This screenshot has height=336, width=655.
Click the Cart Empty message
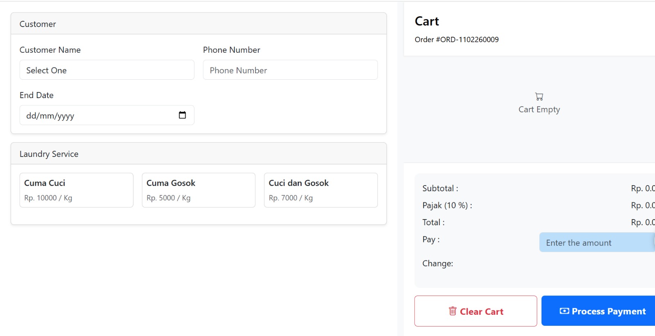point(539,110)
